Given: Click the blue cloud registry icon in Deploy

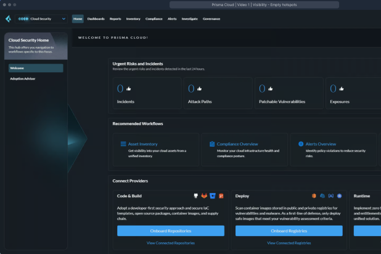Looking at the screenshot, I should click(x=322, y=196).
